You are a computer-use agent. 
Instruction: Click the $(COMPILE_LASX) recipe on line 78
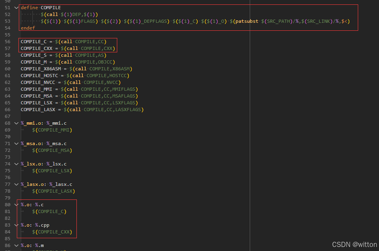coord(53,191)
